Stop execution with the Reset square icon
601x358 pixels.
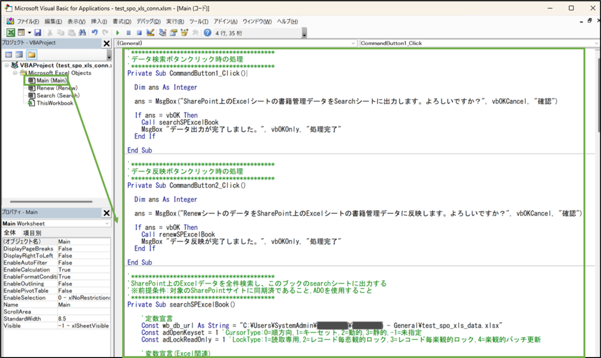click(139, 32)
